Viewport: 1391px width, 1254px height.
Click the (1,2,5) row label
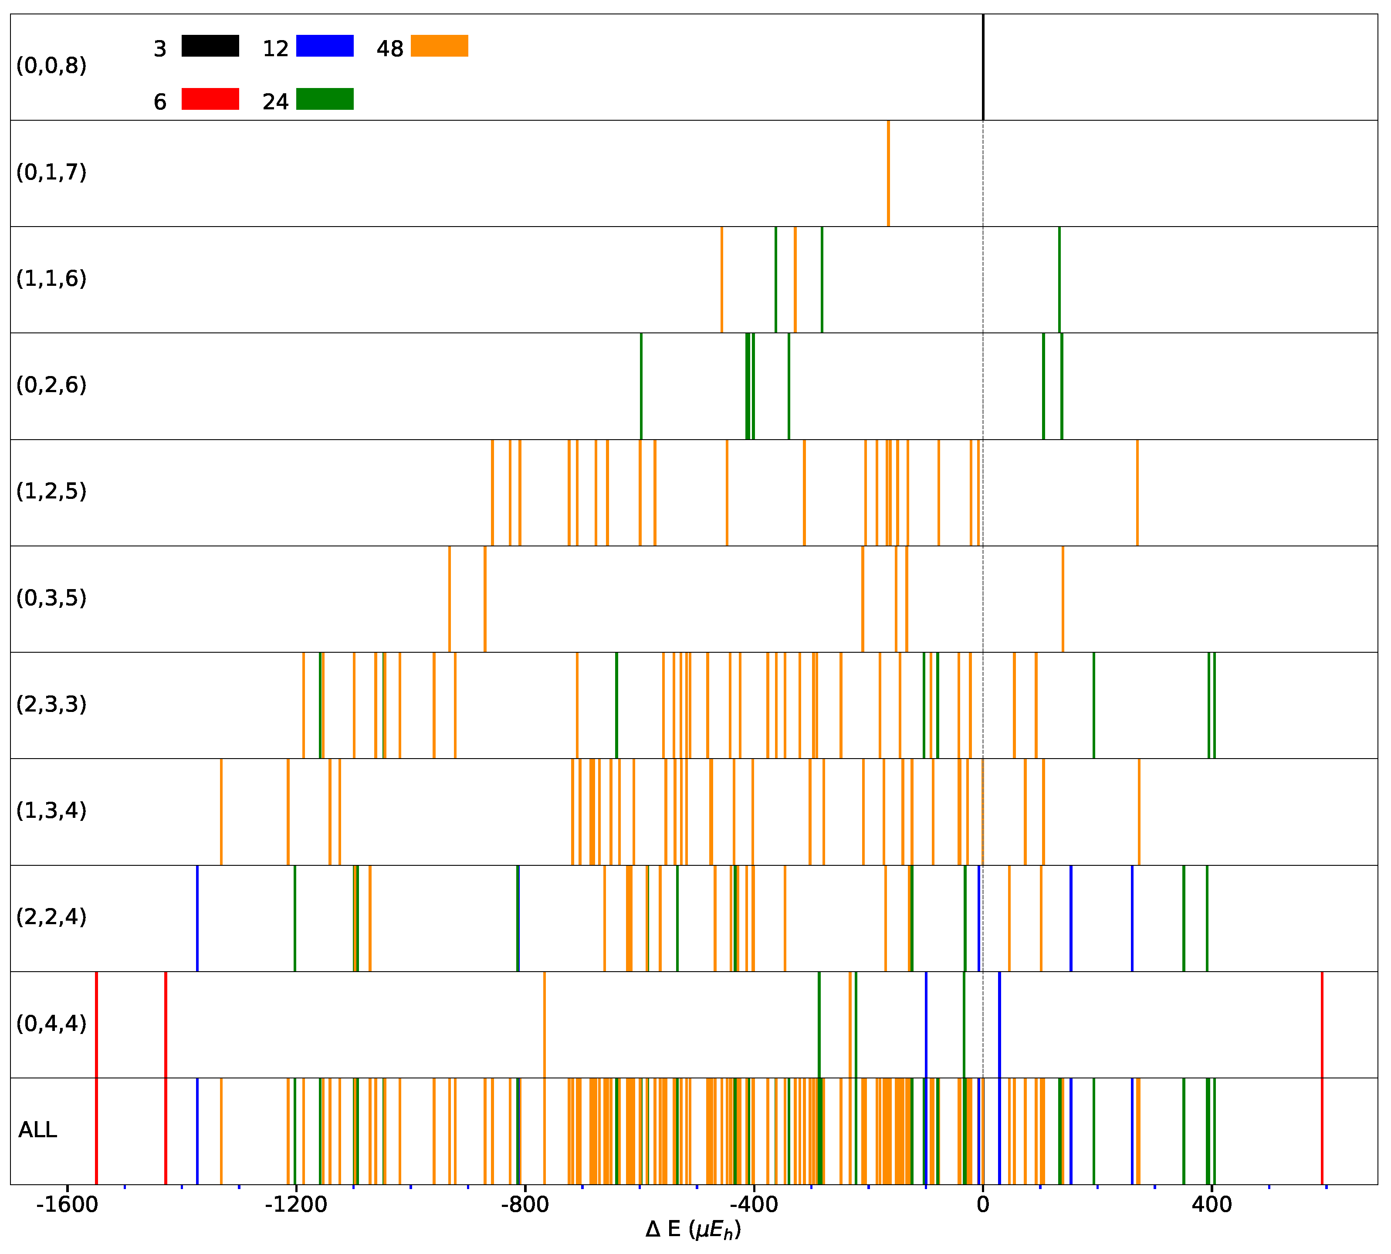[x=52, y=492]
